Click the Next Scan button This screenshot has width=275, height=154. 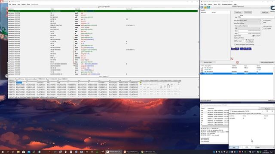click(248, 12)
